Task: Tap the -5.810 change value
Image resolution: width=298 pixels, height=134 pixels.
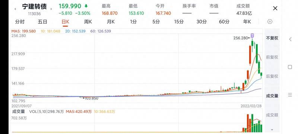Action: coord(66,13)
